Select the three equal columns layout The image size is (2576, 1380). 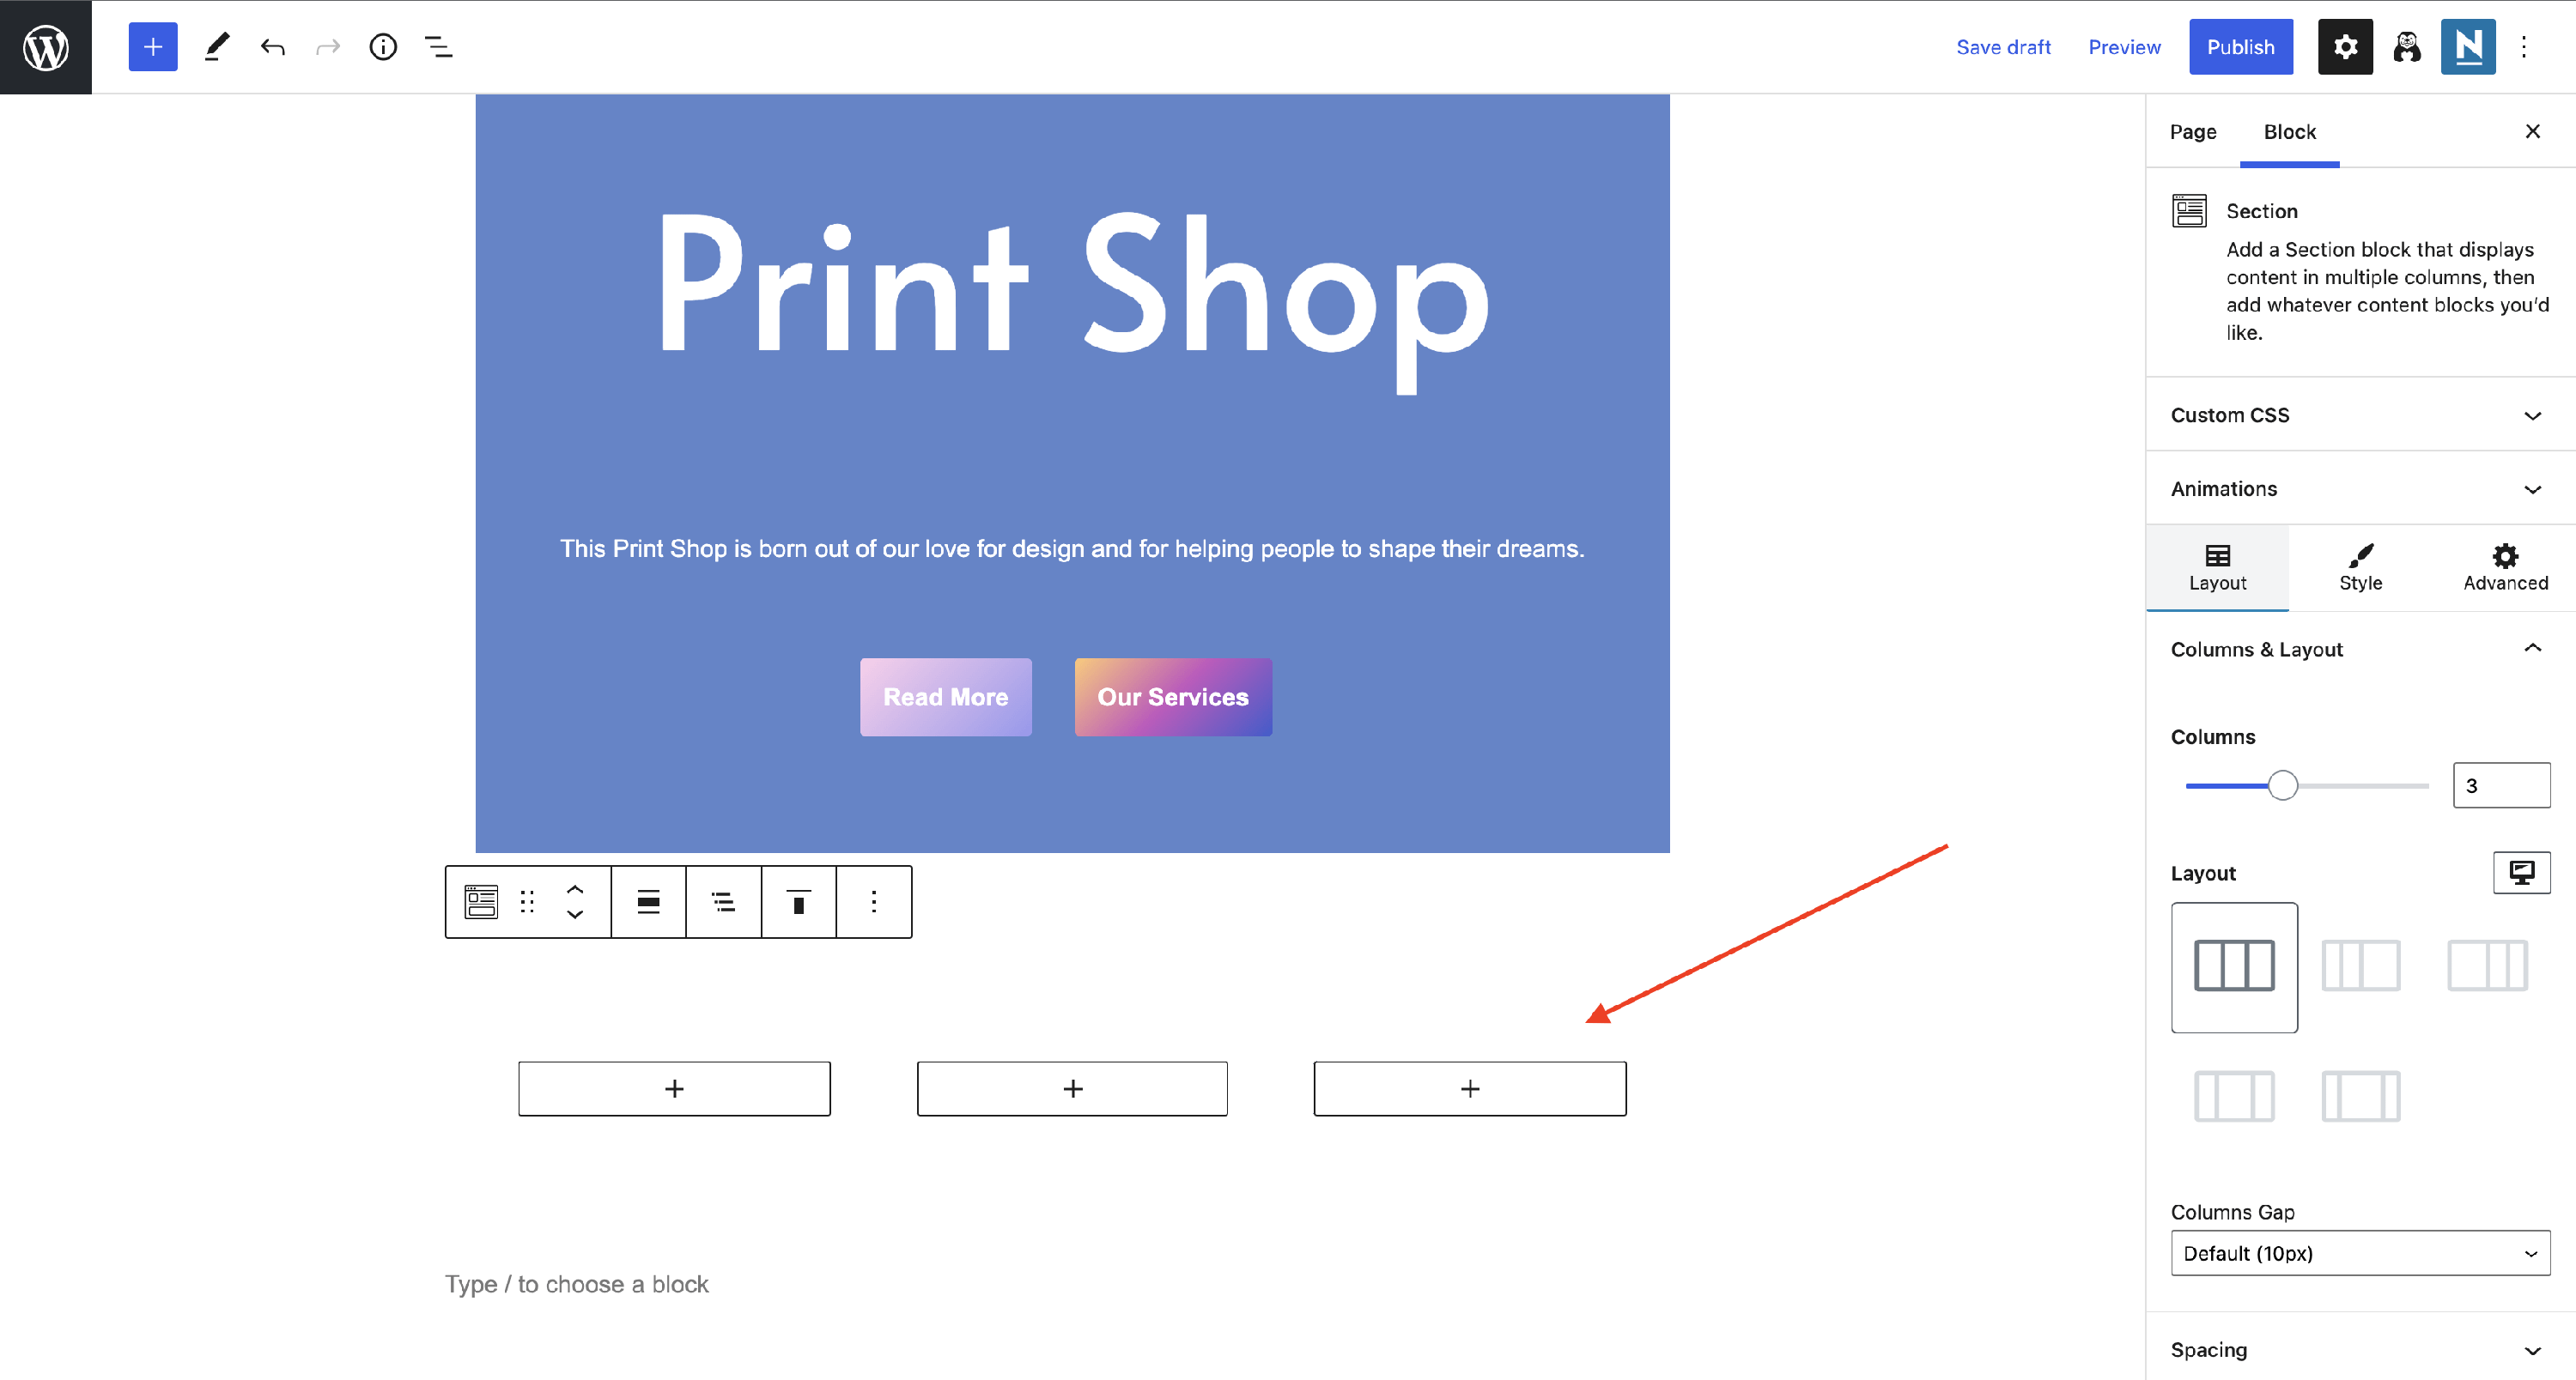point(2234,966)
